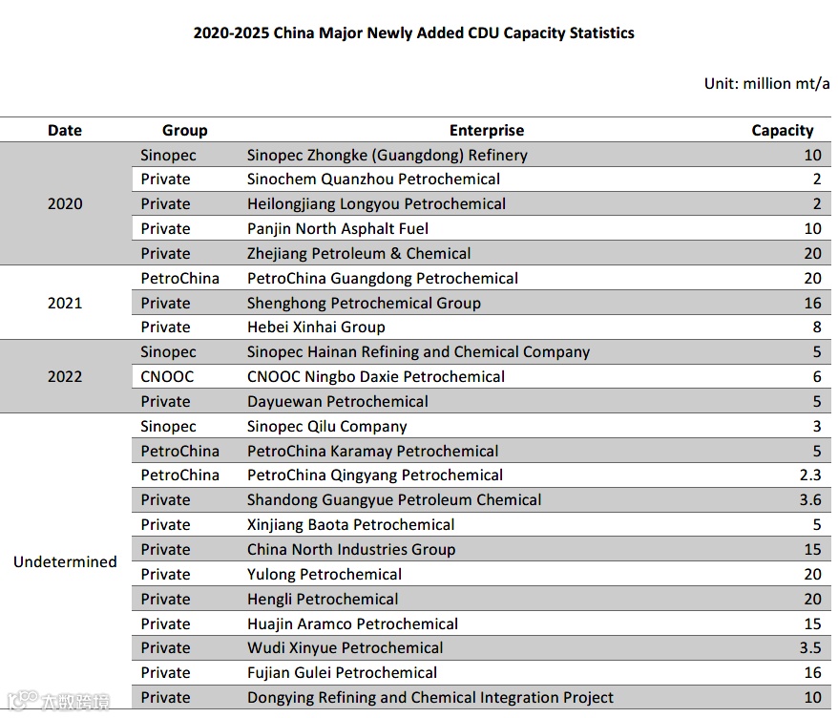This screenshot has height=718, width=838.
Task: Click 'Dongying Refining and Chemical Integration Project' cell
Action: click(x=430, y=698)
